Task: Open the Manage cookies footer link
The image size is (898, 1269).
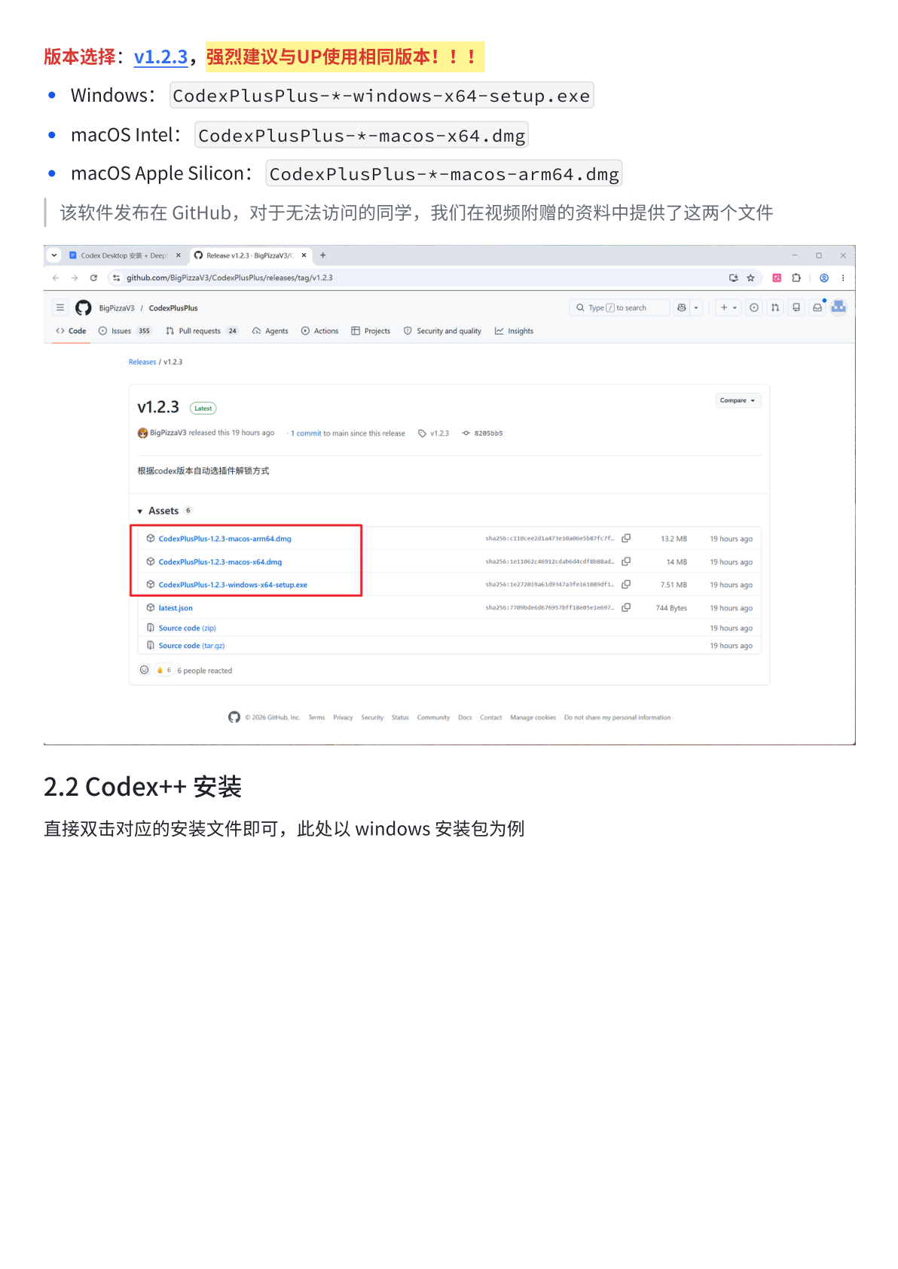Action: point(533,717)
